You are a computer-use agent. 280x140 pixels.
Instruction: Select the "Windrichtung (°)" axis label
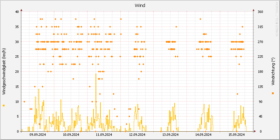[x=273, y=72]
